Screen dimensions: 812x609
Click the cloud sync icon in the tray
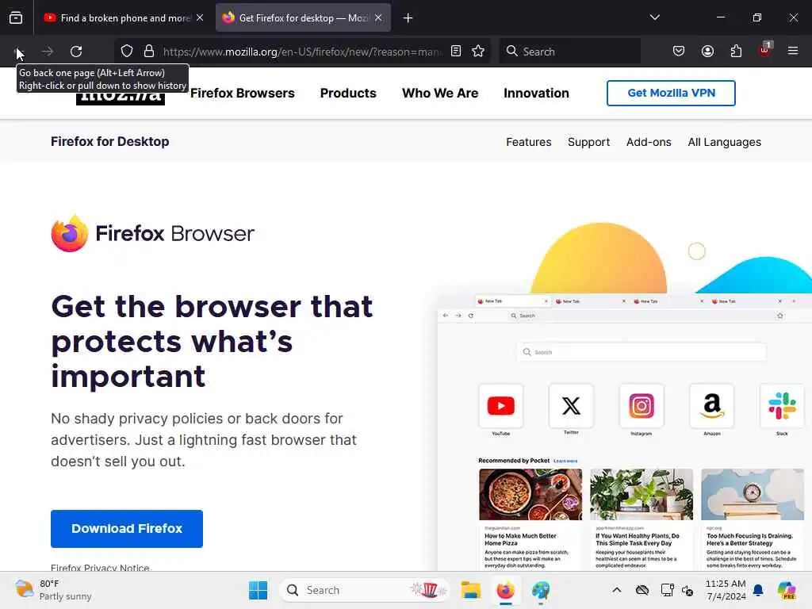click(x=642, y=590)
